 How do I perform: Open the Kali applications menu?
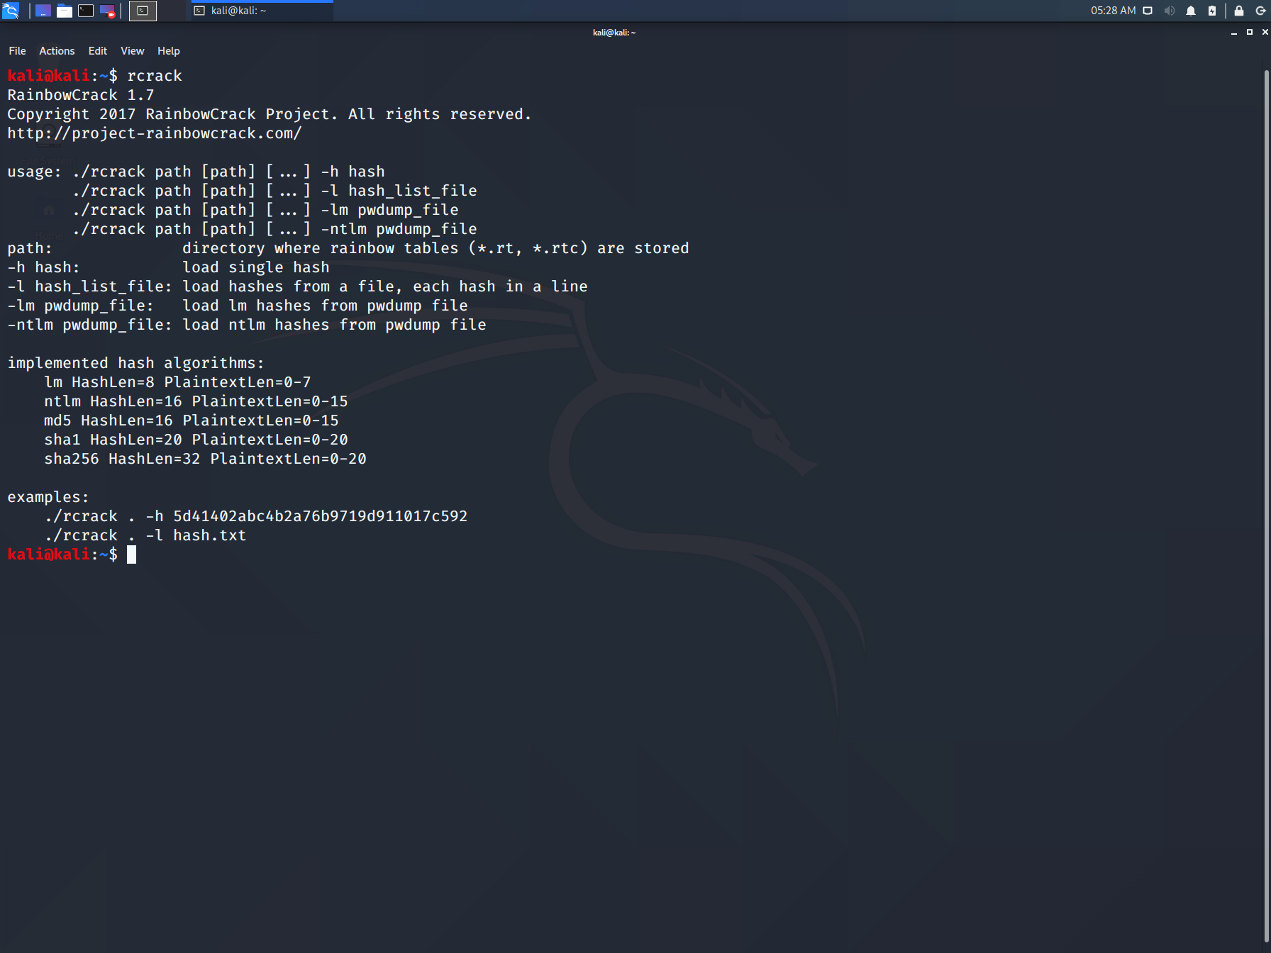pyautogui.click(x=11, y=11)
